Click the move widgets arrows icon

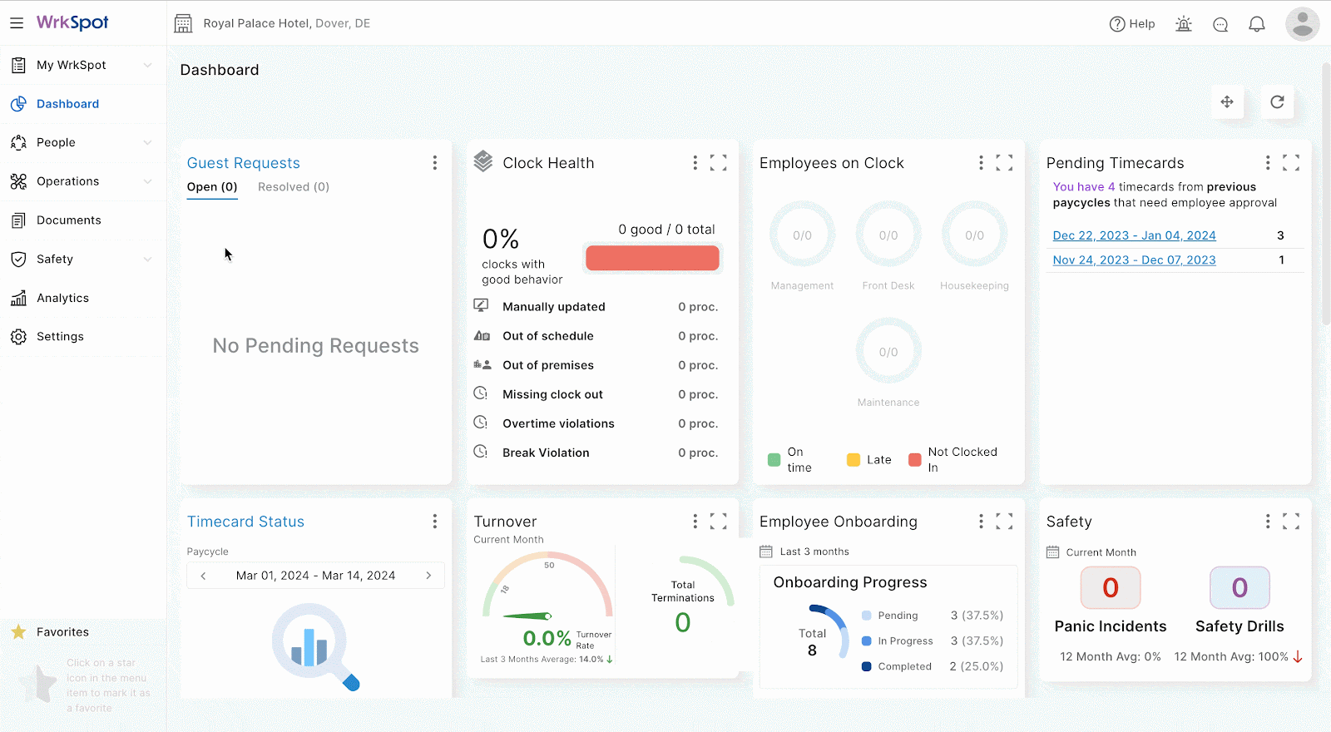pos(1227,102)
